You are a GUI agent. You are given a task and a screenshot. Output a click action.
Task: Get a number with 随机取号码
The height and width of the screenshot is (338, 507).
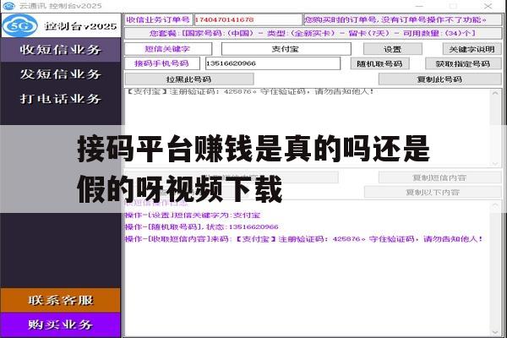pos(380,63)
